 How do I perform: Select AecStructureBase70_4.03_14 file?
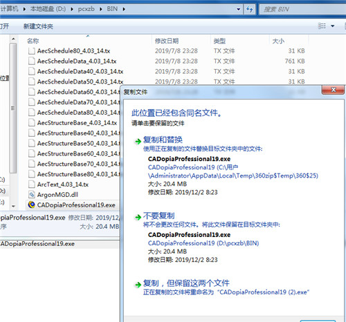coord(78,164)
